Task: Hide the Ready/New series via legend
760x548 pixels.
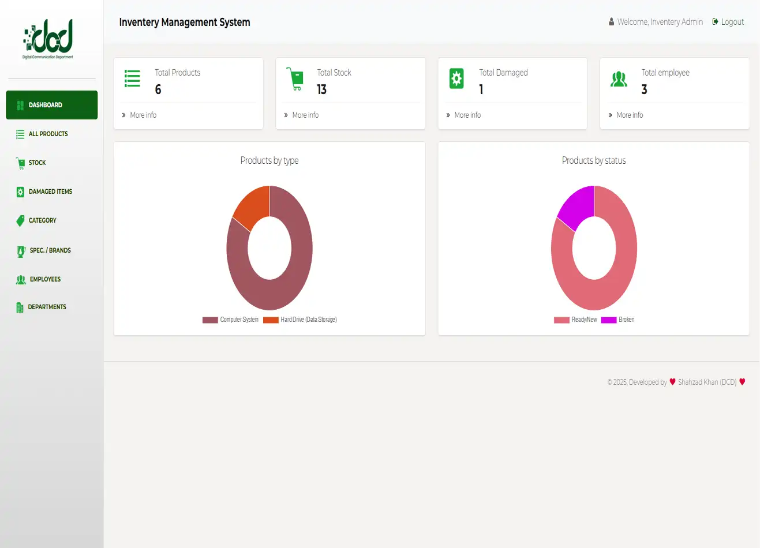Action: coord(576,320)
